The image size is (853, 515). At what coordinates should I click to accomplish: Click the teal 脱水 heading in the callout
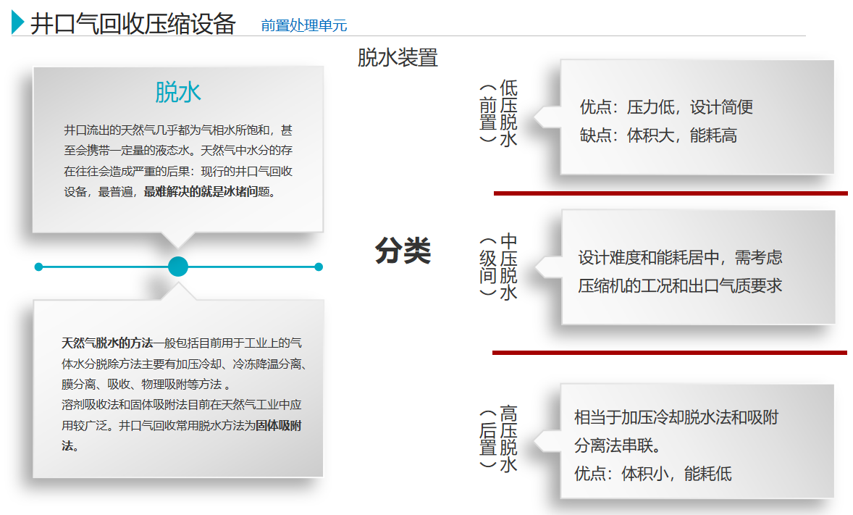(177, 93)
